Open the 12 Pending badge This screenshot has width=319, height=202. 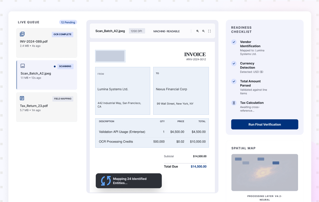(68, 22)
